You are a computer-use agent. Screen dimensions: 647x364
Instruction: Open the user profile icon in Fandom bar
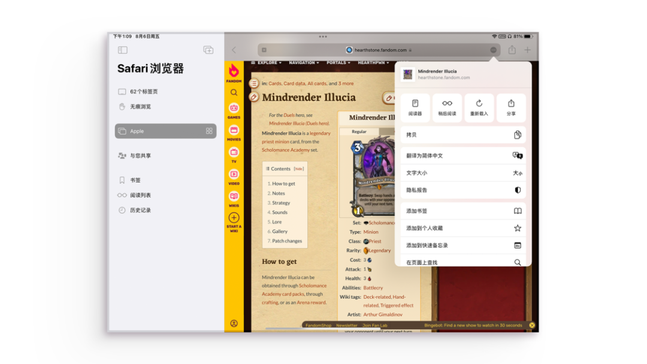[234, 324]
